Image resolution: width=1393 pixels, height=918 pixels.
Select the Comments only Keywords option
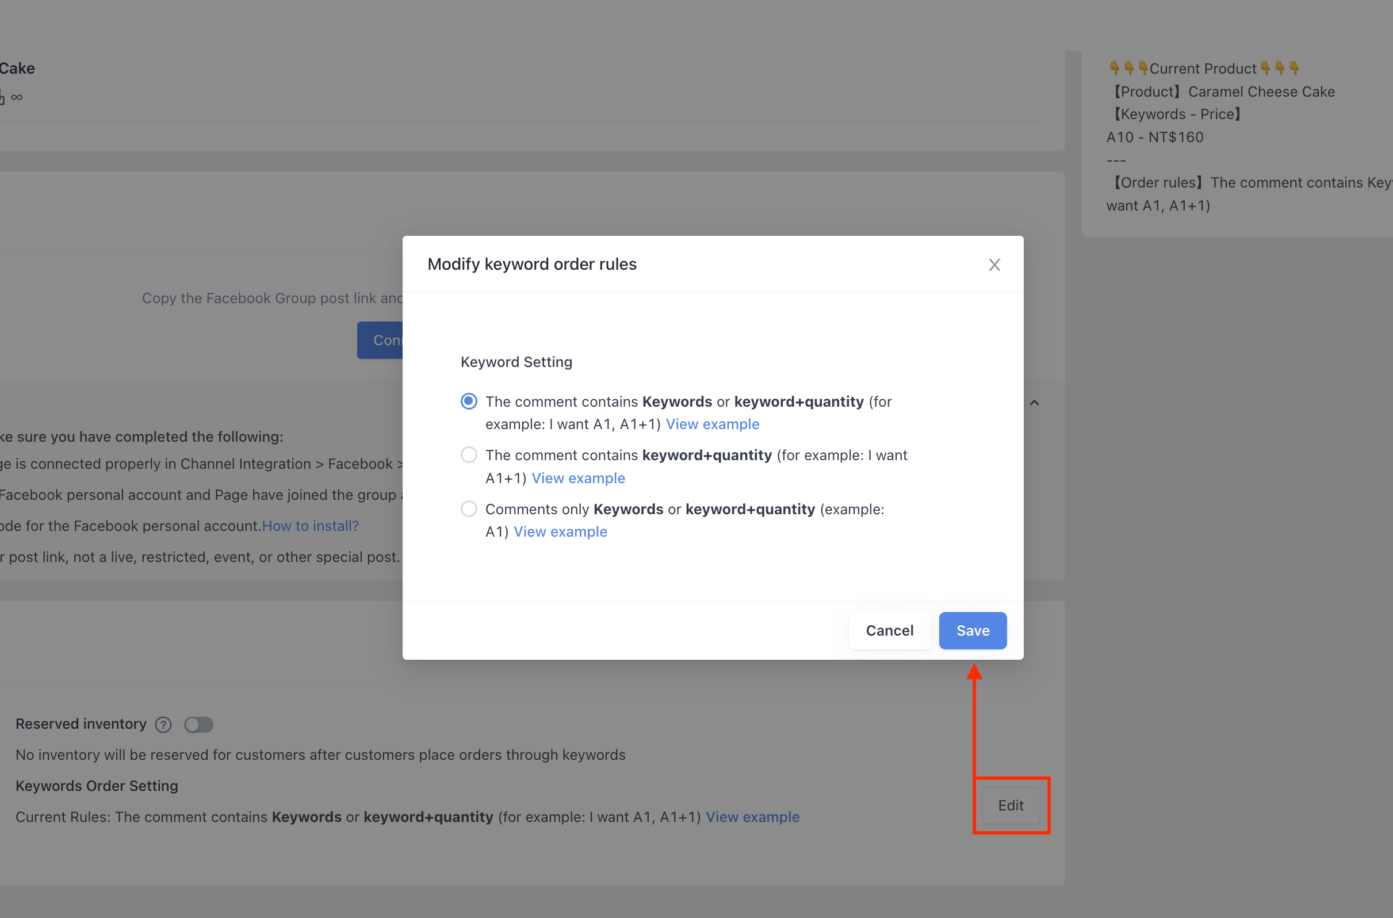pos(469,509)
